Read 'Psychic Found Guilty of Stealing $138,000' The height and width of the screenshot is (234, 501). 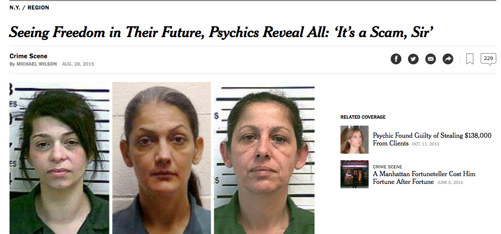pyautogui.click(x=432, y=139)
